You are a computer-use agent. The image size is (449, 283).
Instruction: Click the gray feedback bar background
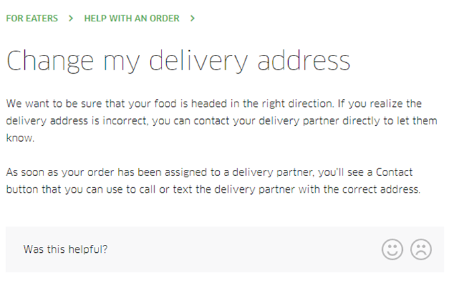pos(224,250)
